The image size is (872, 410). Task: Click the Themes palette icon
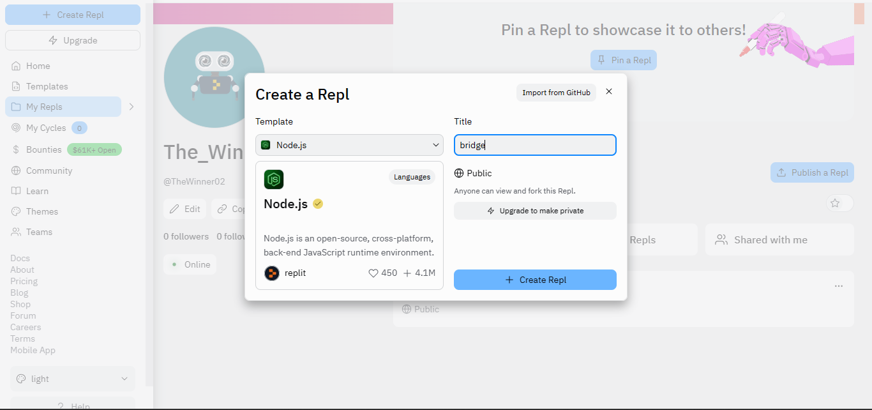[16, 211]
